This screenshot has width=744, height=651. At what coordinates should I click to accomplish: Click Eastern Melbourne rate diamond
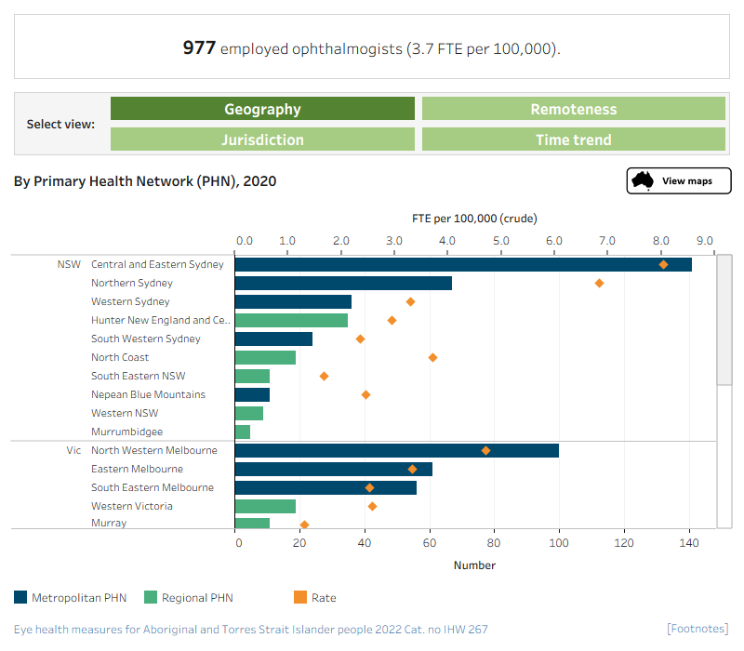[412, 470]
